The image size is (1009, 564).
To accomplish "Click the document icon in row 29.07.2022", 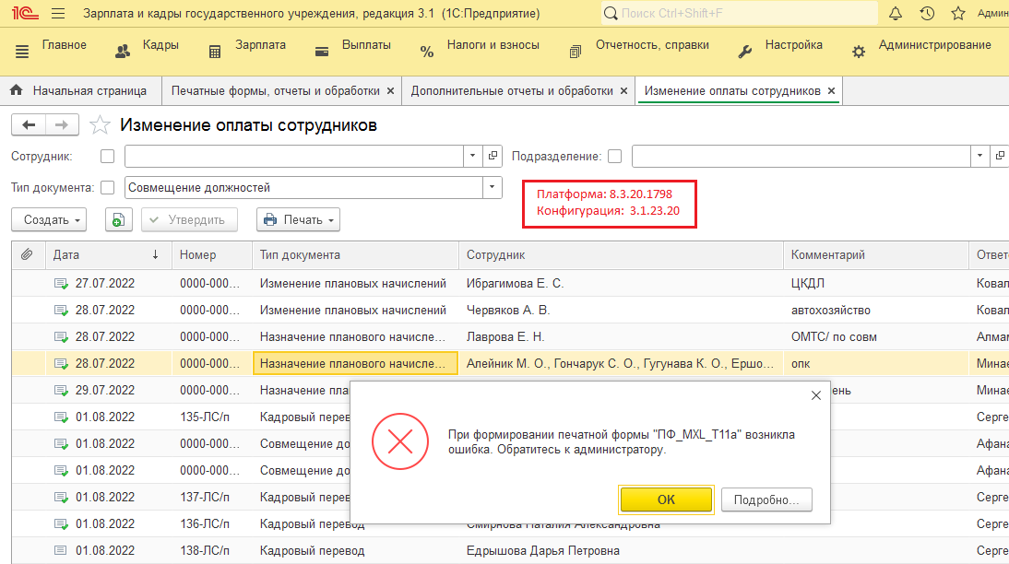I will (61, 391).
